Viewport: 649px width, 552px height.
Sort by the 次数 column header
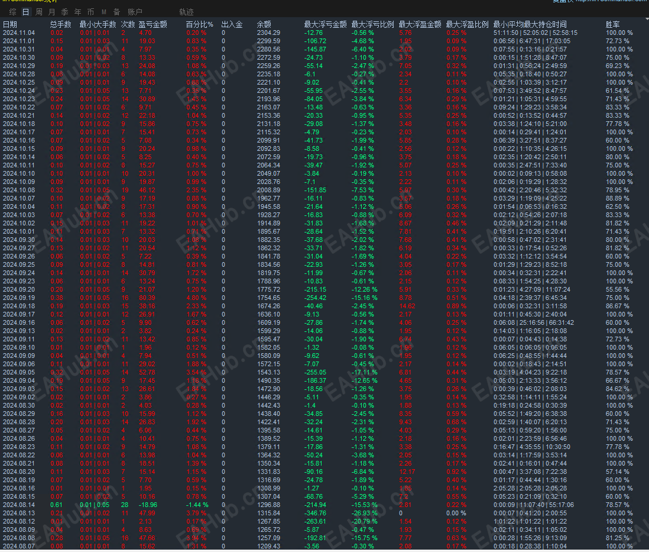pos(128,24)
